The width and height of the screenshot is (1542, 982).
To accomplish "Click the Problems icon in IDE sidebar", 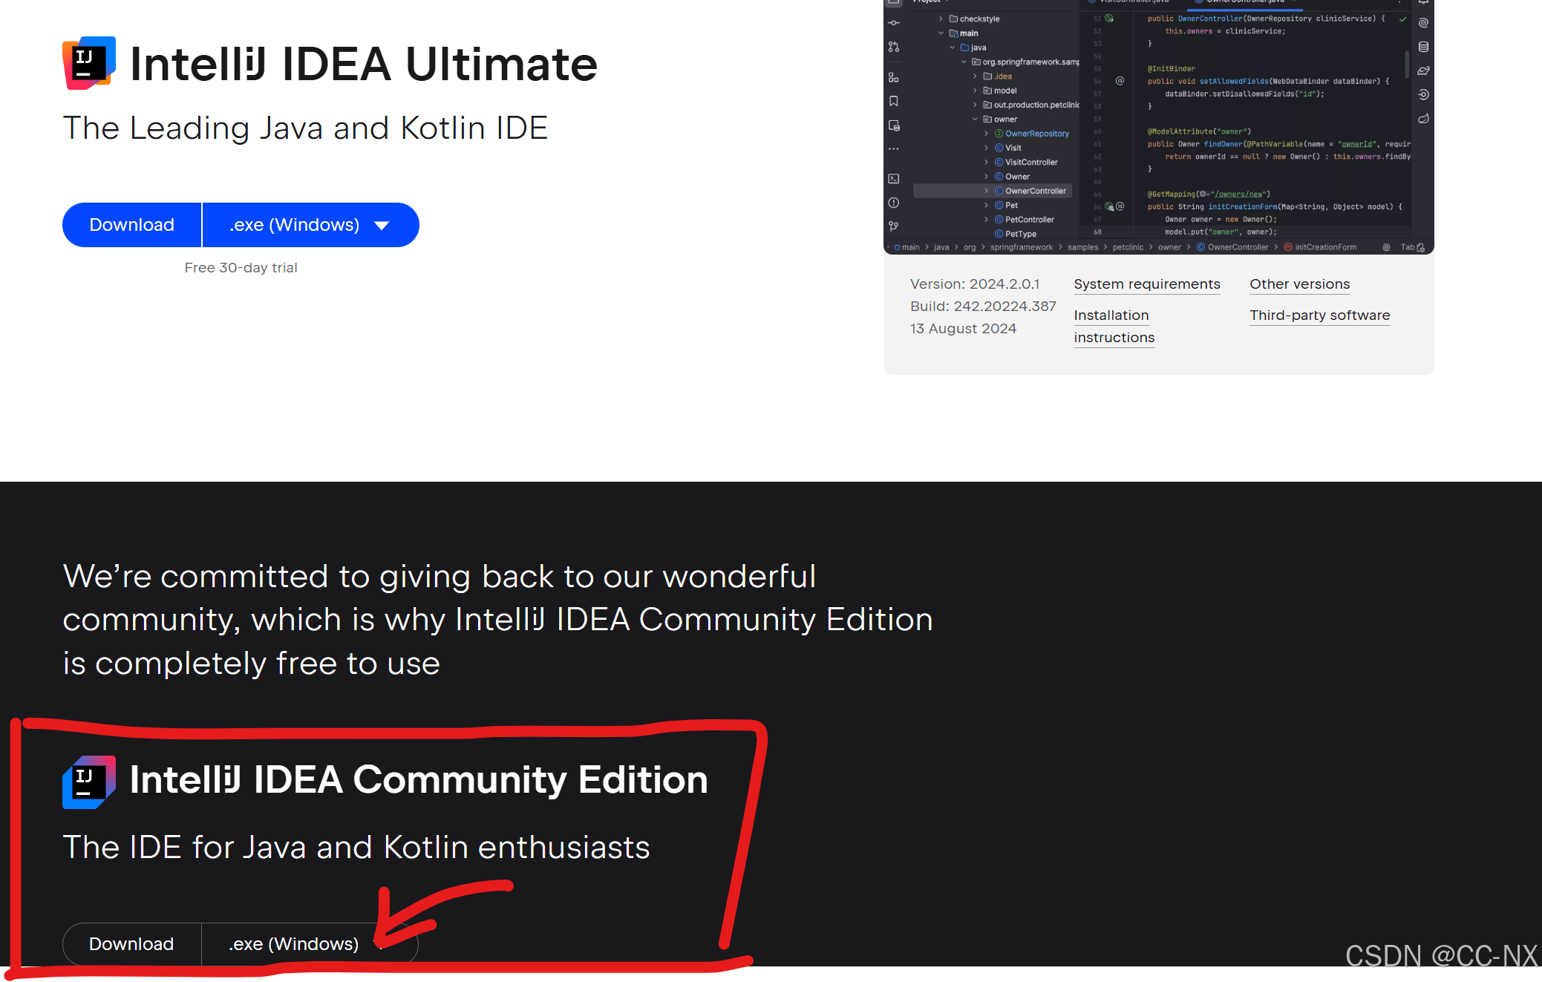I will coord(894,203).
